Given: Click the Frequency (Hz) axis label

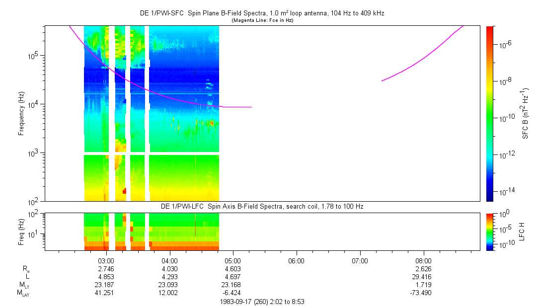Looking at the screenshot, I should [21, 114].
